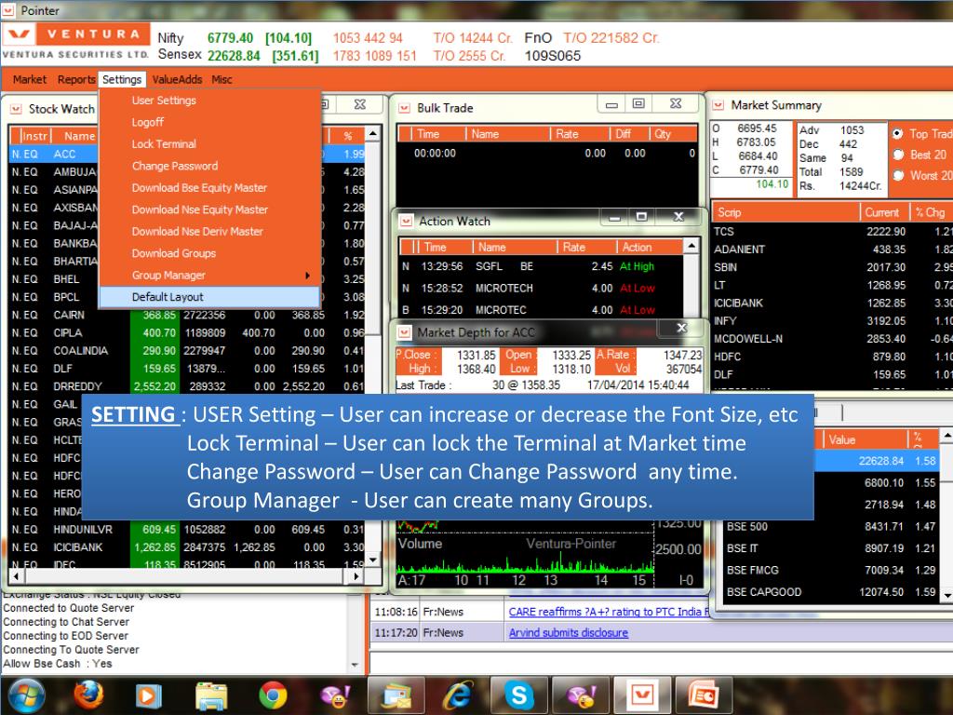Select the ICICIBANK row in Stock Watch
953x715 pixels.
187,547
